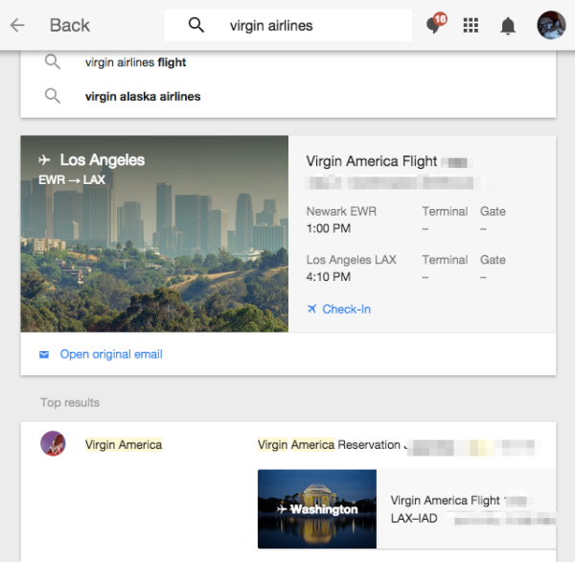Click Los Angeles LAX arrival label

click(x=352, y=260)
